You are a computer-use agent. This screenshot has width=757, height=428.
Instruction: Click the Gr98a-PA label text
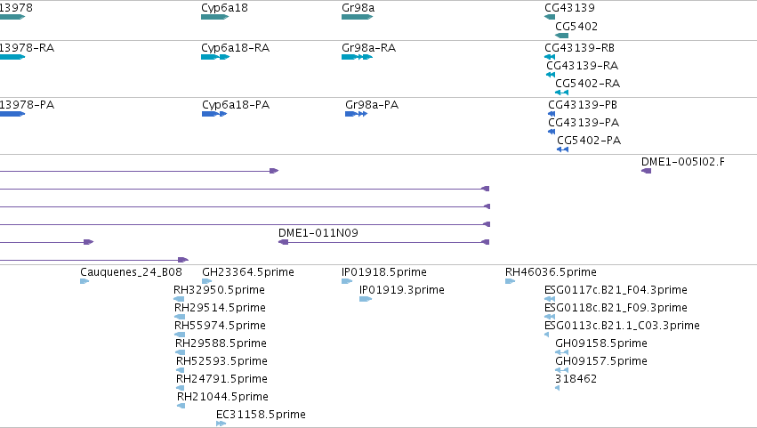pos(372,105)
